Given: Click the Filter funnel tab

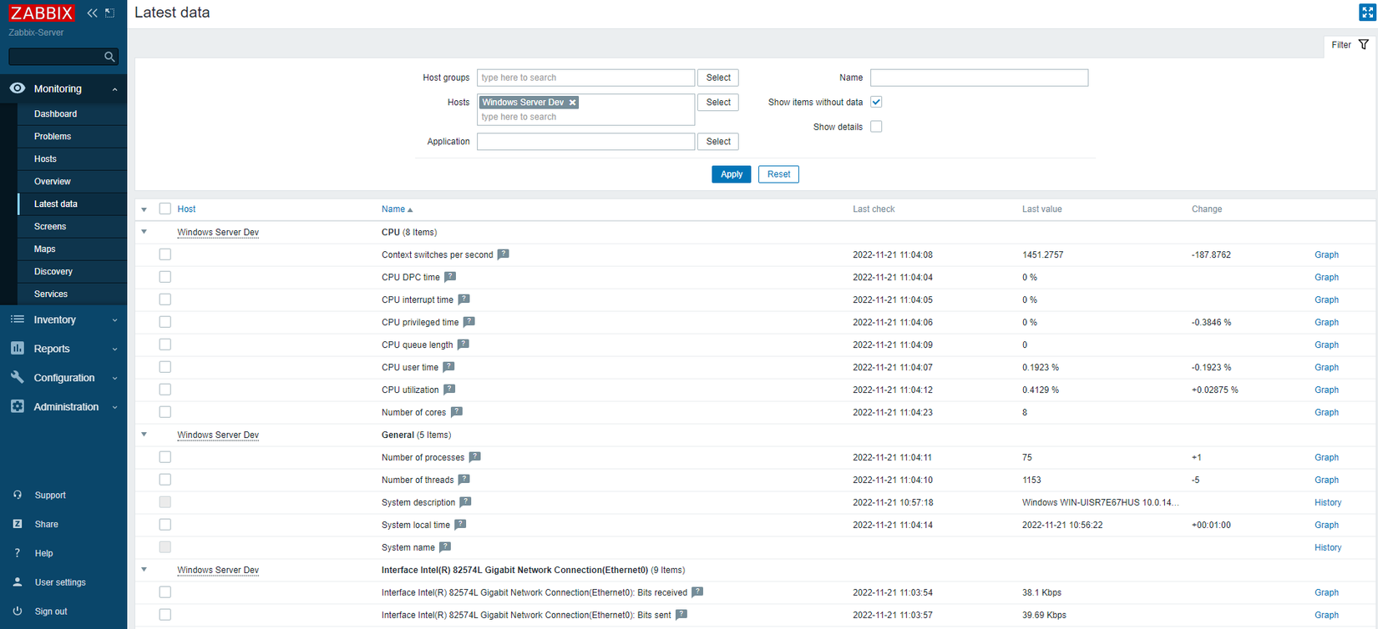Looking at the screenshot, I should [x=1350, y=45].
